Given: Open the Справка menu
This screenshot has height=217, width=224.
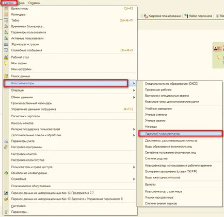Looking at the screenshot, I should pos(34,3).
